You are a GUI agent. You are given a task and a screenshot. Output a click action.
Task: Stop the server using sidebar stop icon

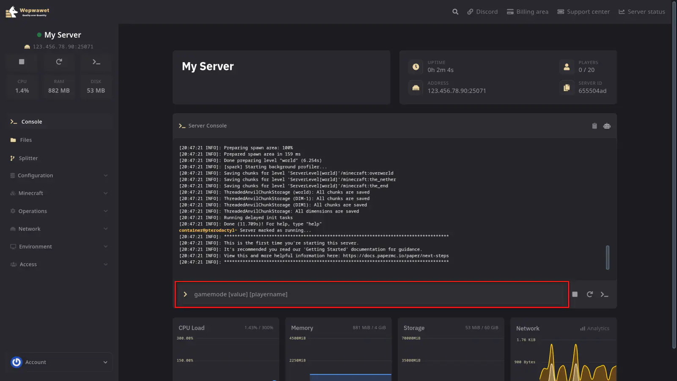pos(22,62)
